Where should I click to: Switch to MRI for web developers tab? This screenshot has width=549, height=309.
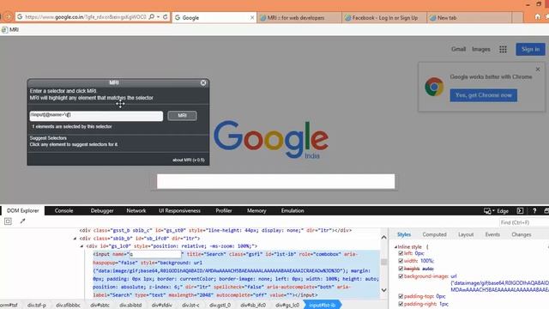(299, 17)
